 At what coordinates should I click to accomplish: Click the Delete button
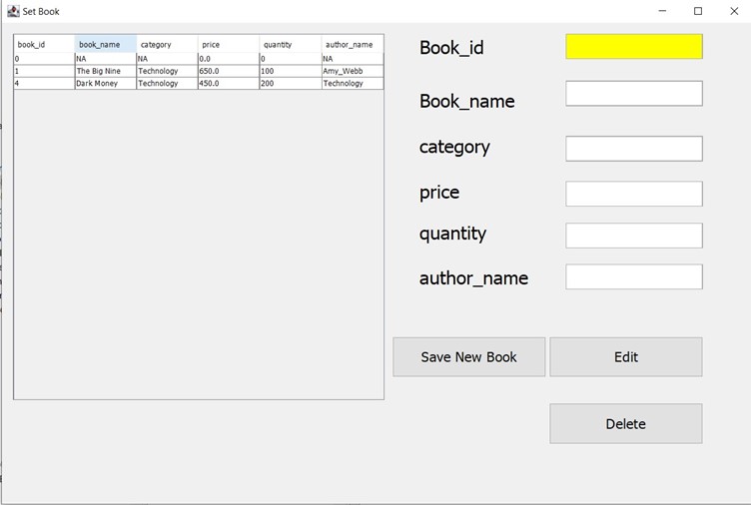tap(626, 423)
